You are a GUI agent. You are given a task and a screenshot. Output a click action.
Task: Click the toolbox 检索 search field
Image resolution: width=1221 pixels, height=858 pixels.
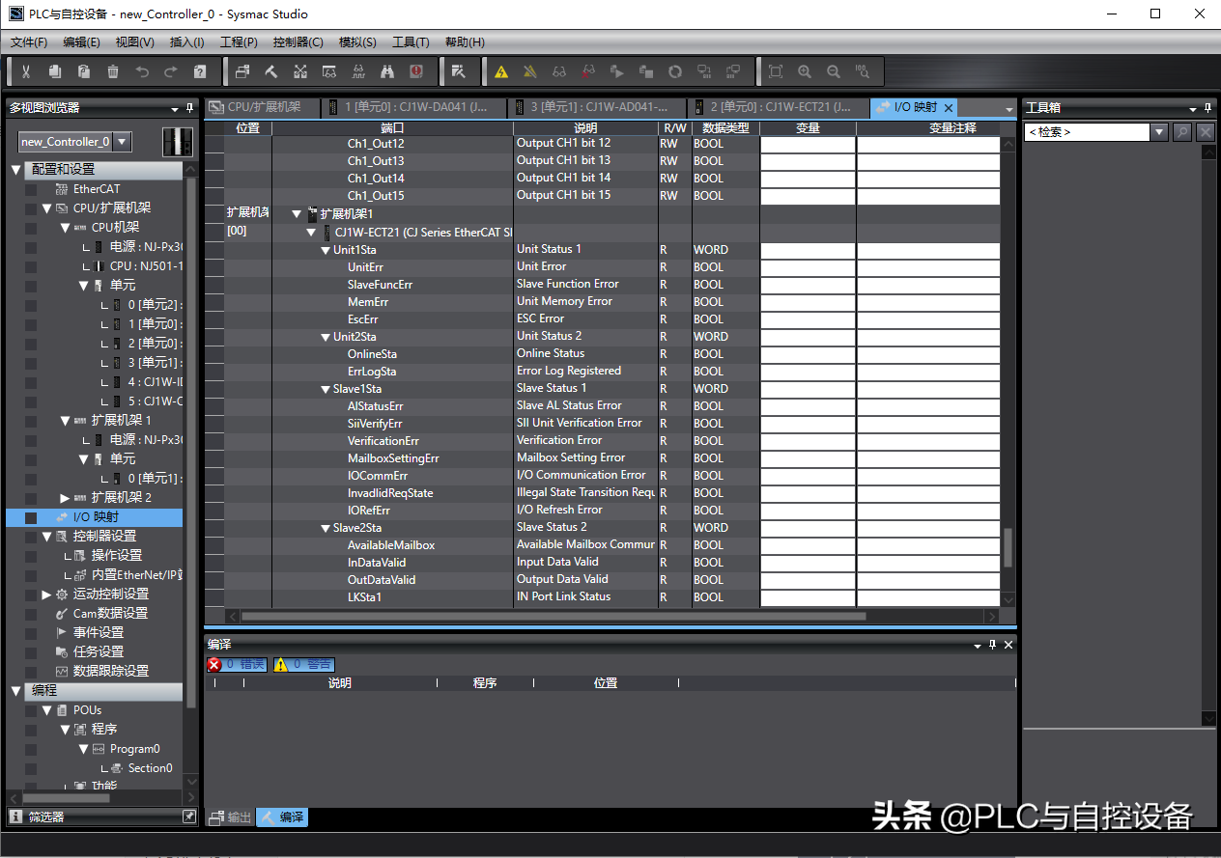tap(1086, 132)
